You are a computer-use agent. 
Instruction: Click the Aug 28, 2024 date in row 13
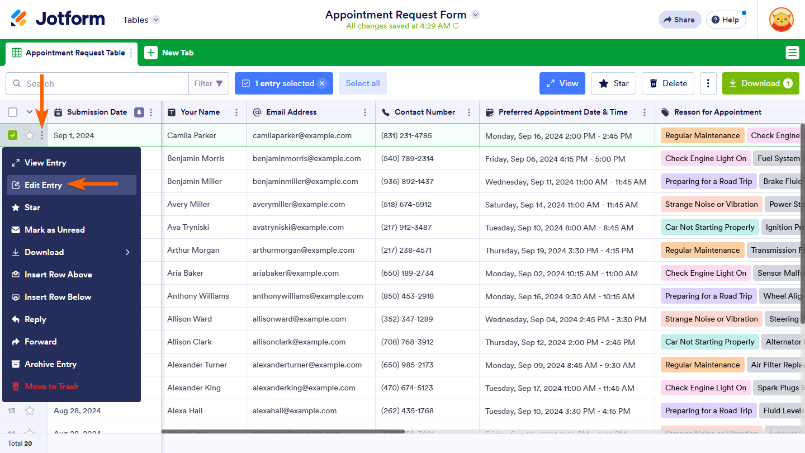click(77, 410)
